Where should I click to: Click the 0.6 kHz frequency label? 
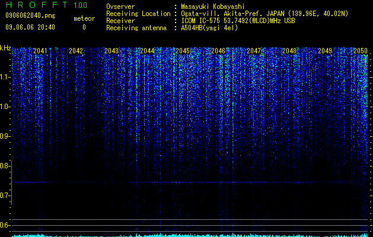pyautogui.click(x=5, y=225)
